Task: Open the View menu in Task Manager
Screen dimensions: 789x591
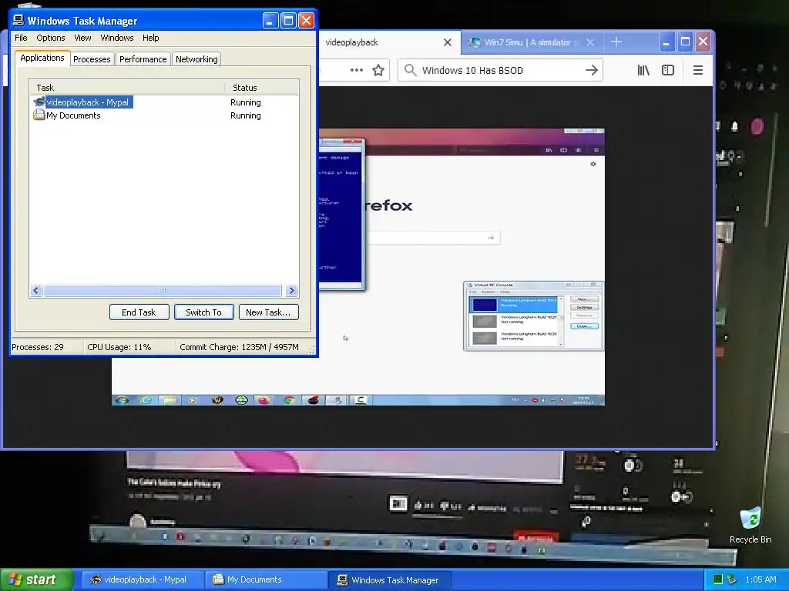Action: tap(82, 38)
